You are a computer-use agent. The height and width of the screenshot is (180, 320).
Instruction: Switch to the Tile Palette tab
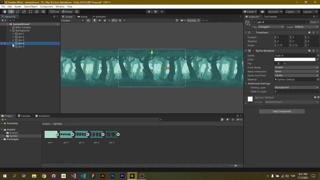270,16
